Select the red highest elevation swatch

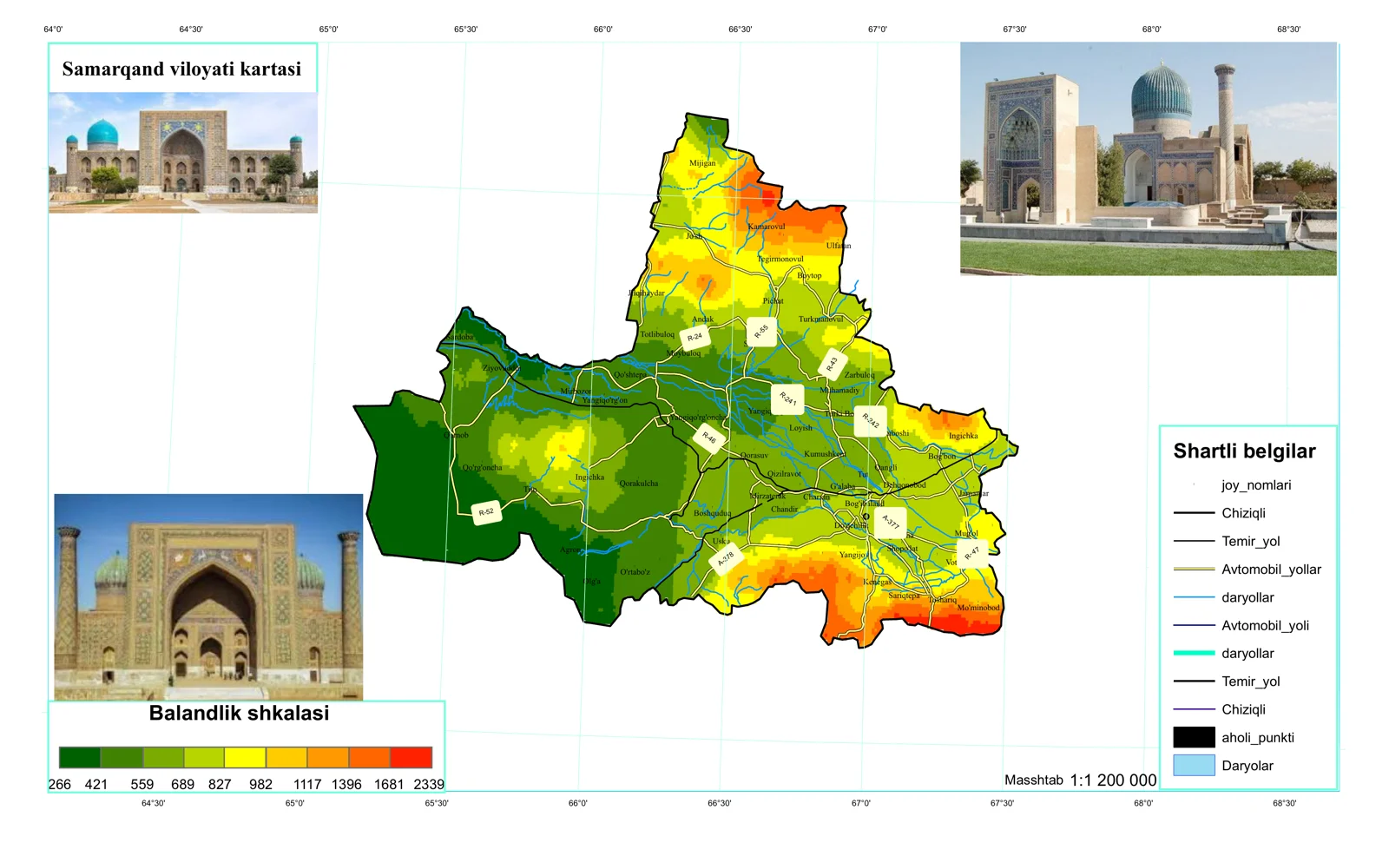point(411,757)
